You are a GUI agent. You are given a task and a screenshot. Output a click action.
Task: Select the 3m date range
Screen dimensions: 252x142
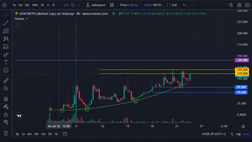pos(36,134)
